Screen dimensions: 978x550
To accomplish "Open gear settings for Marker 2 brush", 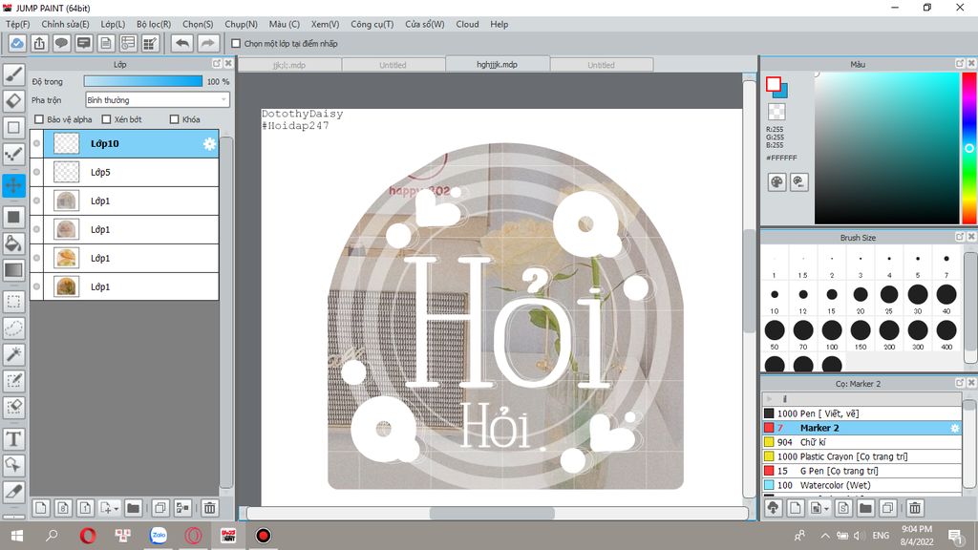I will [954, 428].
